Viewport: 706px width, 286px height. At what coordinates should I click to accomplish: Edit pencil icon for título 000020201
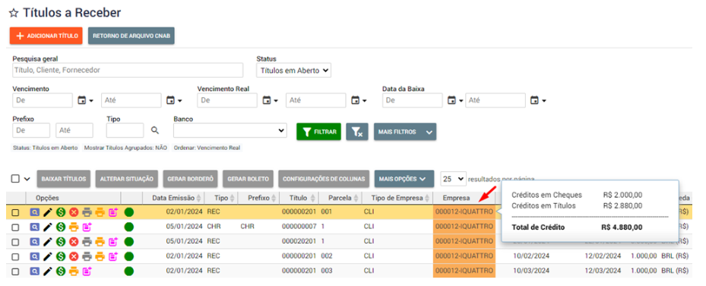(48, 241)
